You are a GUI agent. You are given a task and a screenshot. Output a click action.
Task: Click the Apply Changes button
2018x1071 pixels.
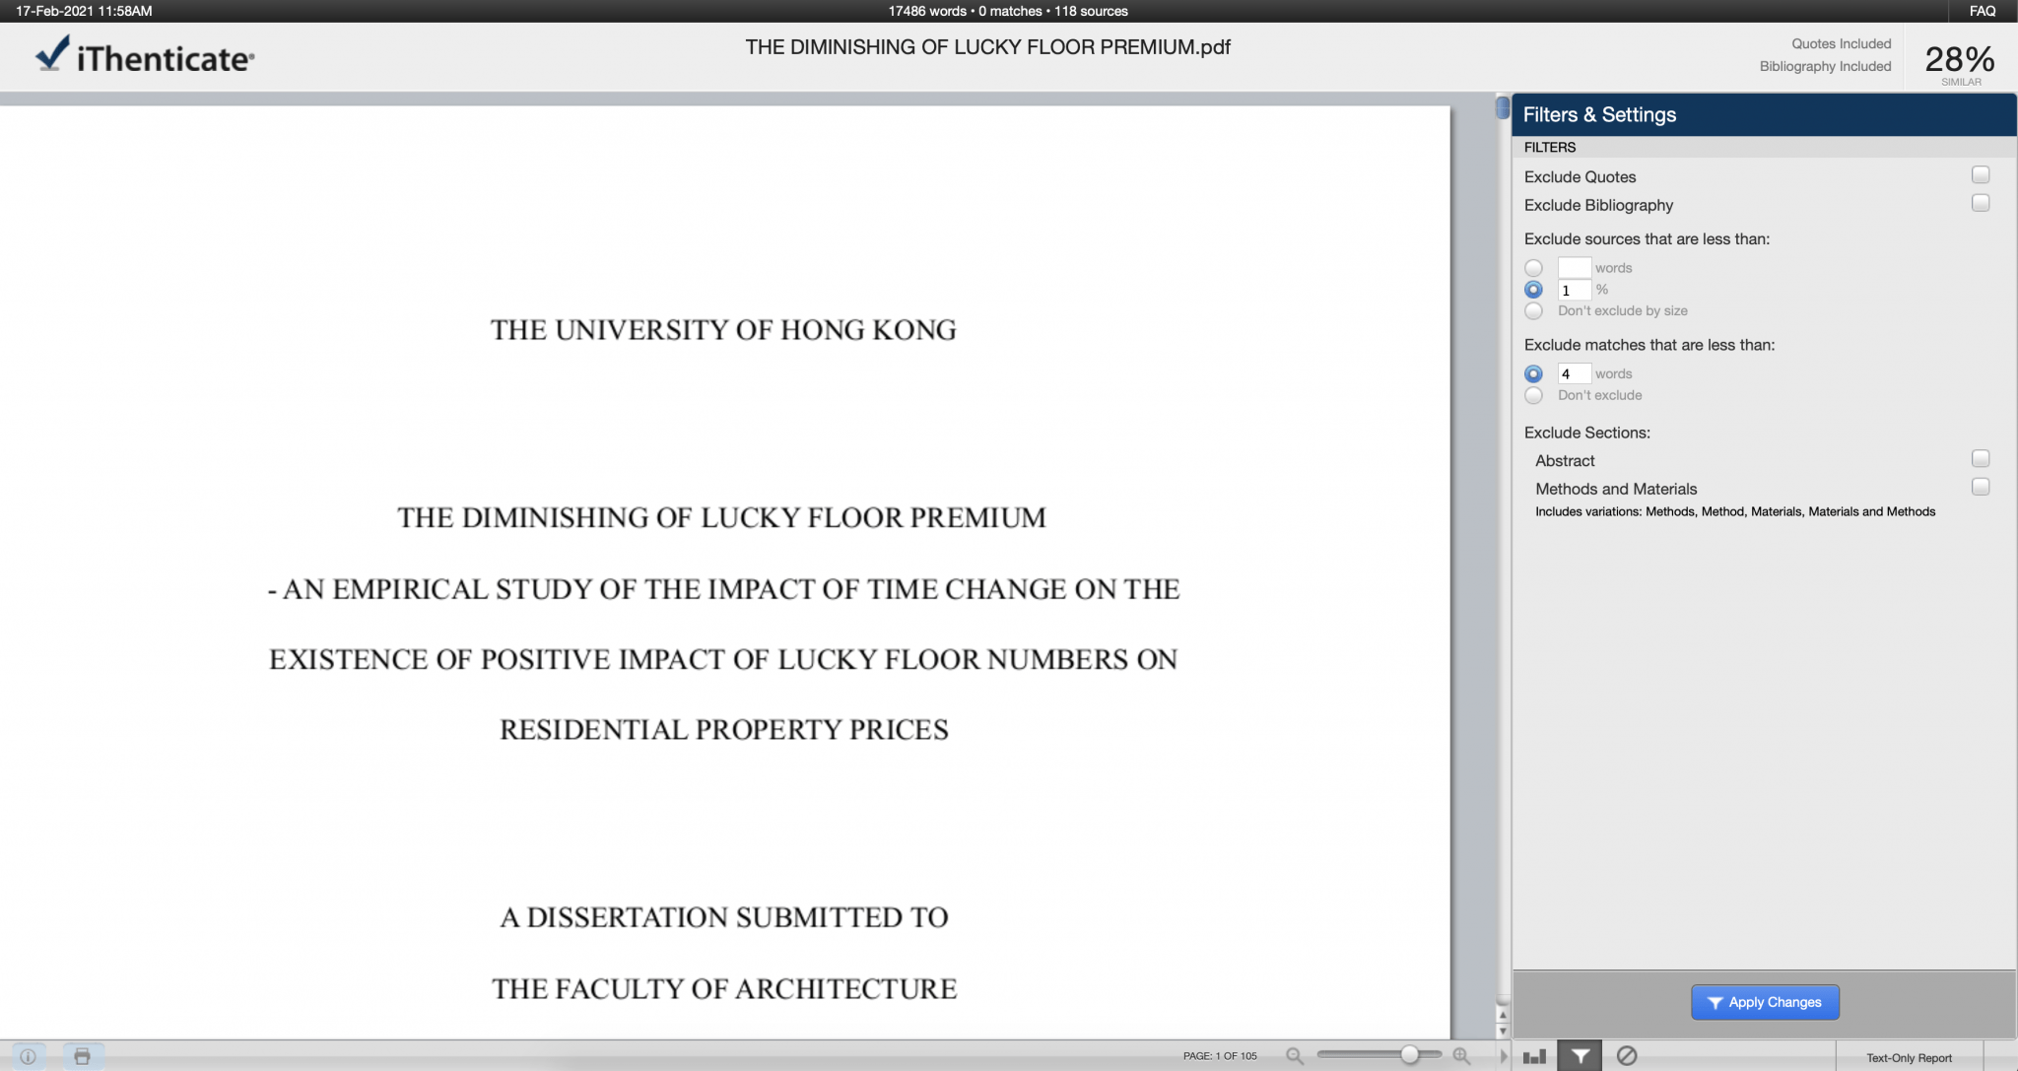coord(1765,1002)
